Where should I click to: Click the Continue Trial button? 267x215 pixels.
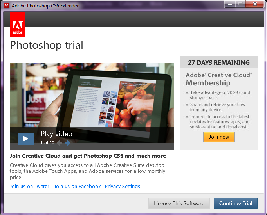click(236, 203)
